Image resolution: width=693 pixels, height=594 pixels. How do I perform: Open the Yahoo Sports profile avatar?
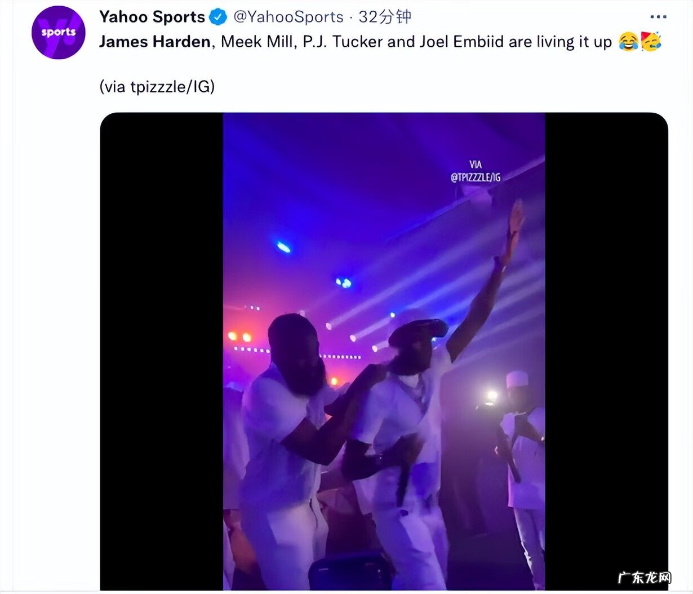point(58,33)
